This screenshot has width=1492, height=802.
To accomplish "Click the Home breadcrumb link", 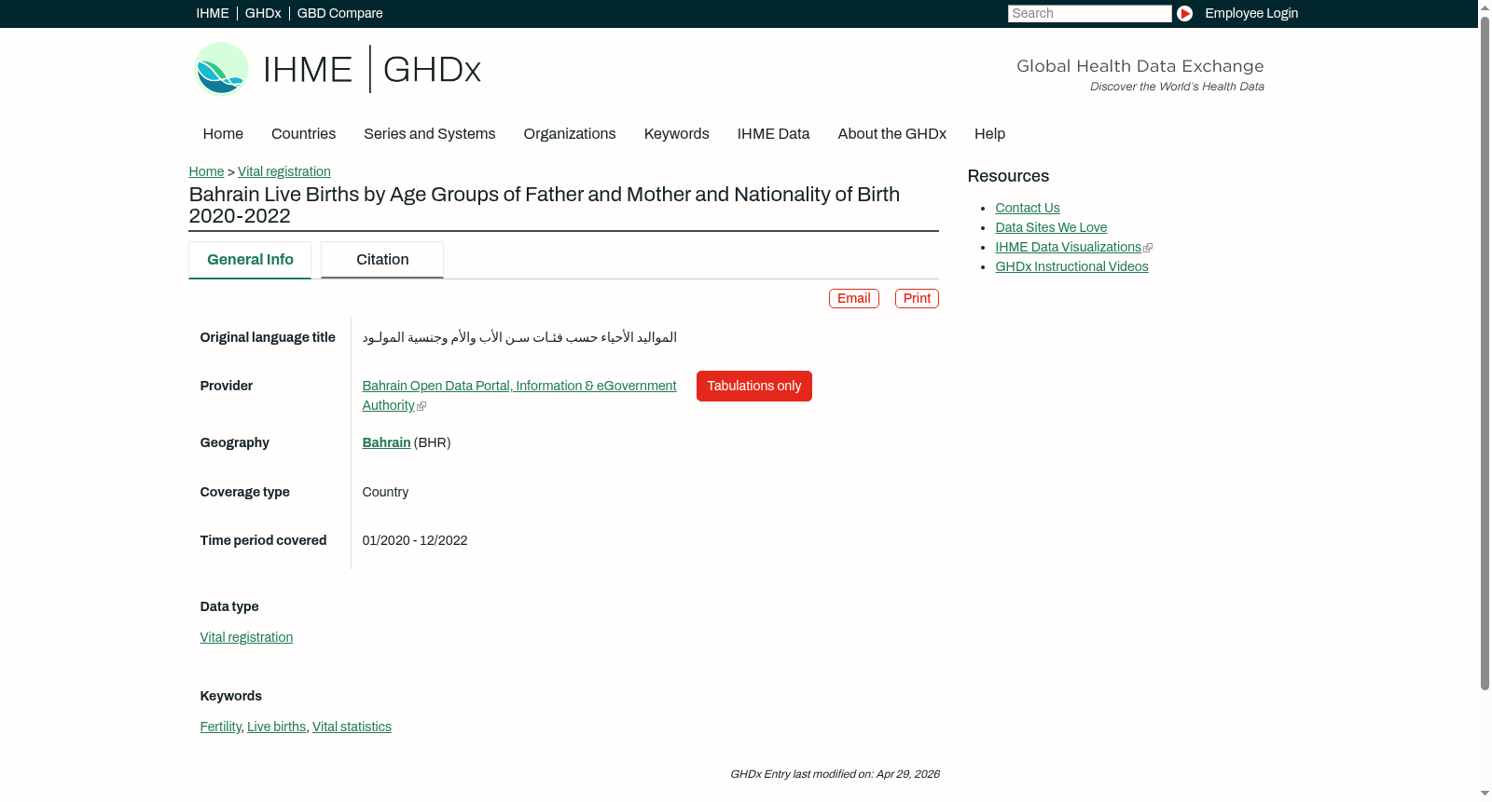I will (206, 171).
